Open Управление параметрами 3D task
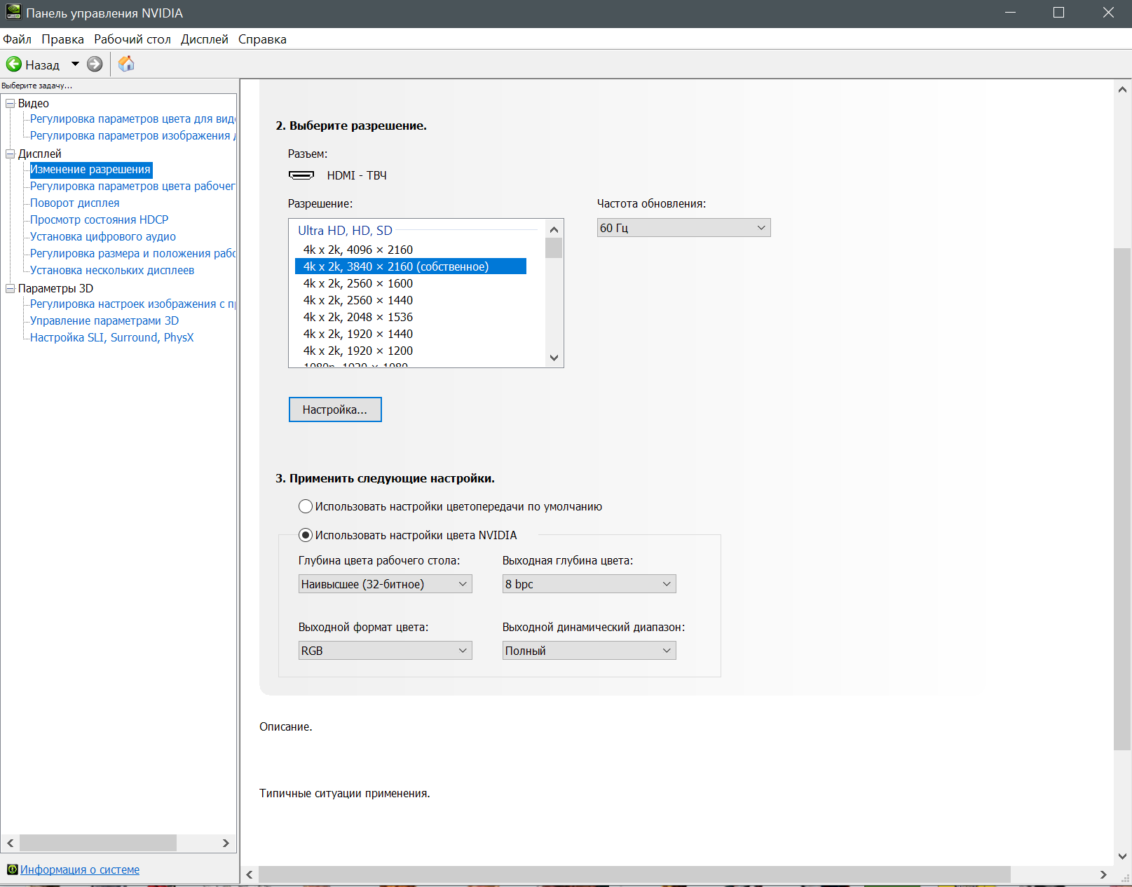The height and width of the screenshot is (887, 1132). (x=104, y=321)
